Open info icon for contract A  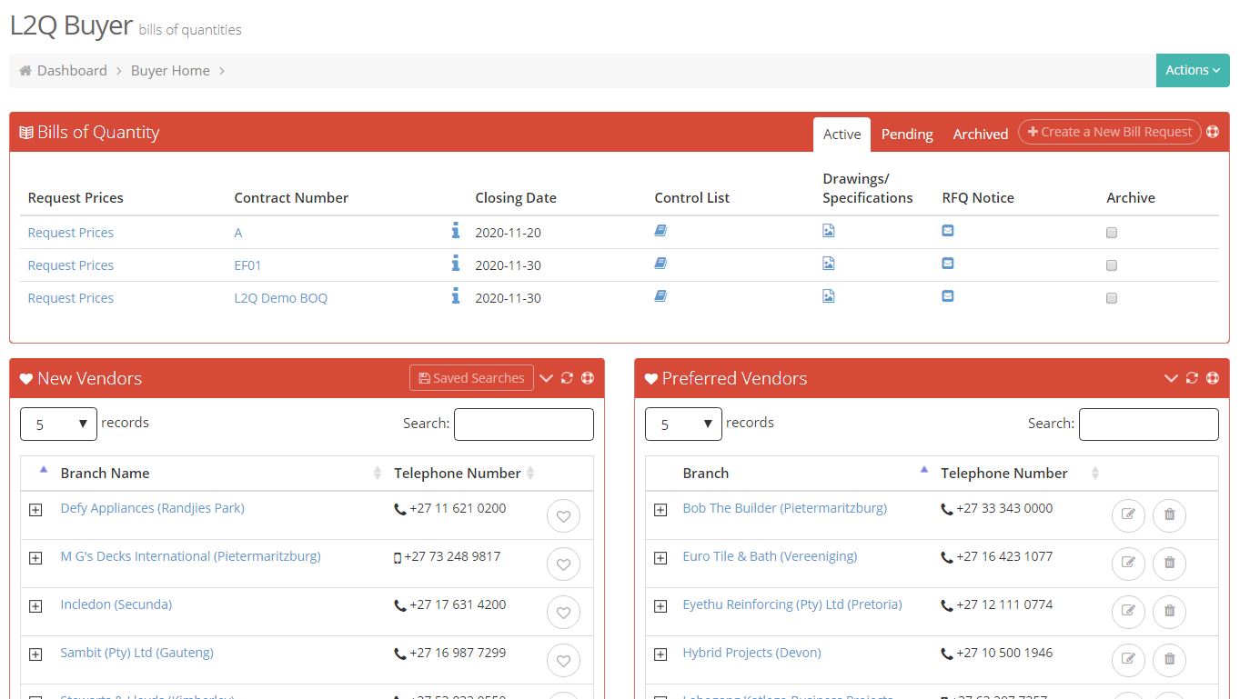point(456,231)
